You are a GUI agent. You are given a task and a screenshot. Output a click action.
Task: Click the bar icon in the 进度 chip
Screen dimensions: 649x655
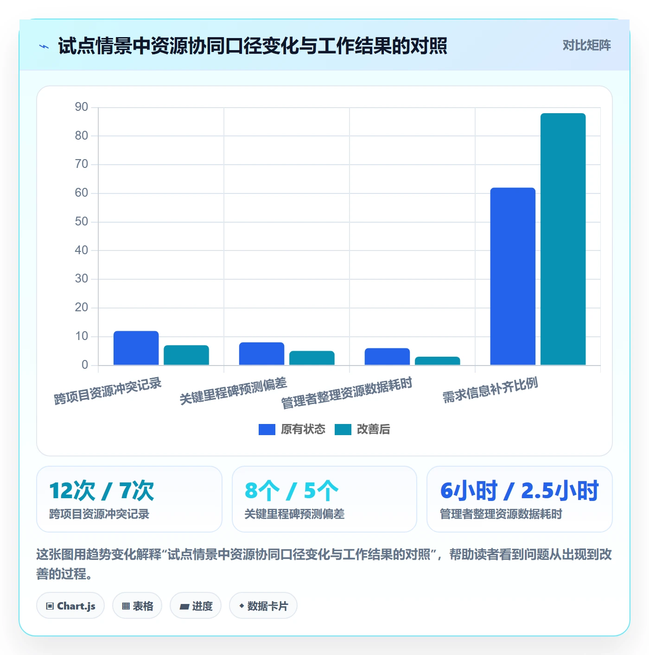click(184, 606)
